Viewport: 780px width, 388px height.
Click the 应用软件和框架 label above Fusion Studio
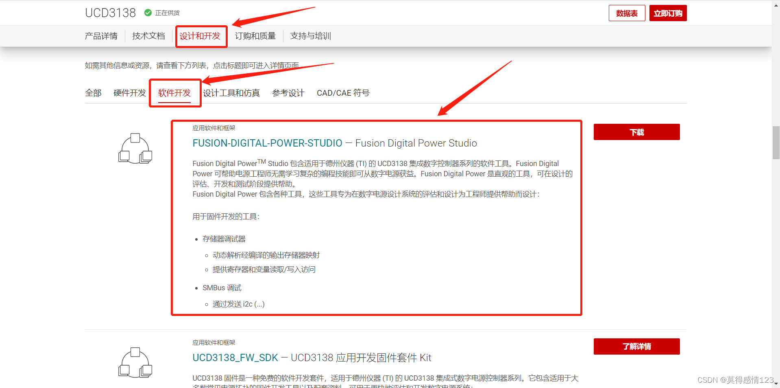(x=214, y=128)
